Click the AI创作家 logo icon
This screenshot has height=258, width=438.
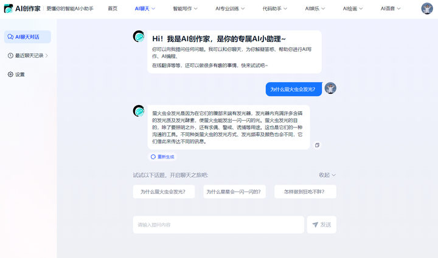tap(9, 8)
